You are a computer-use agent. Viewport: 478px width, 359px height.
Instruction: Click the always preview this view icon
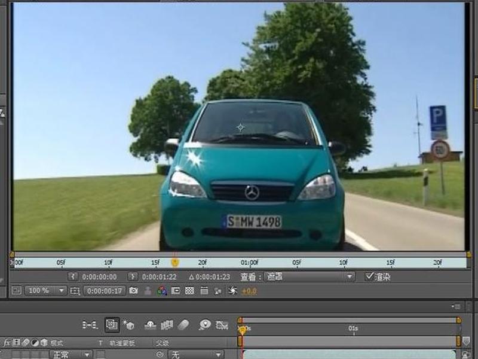coord(16,290)
